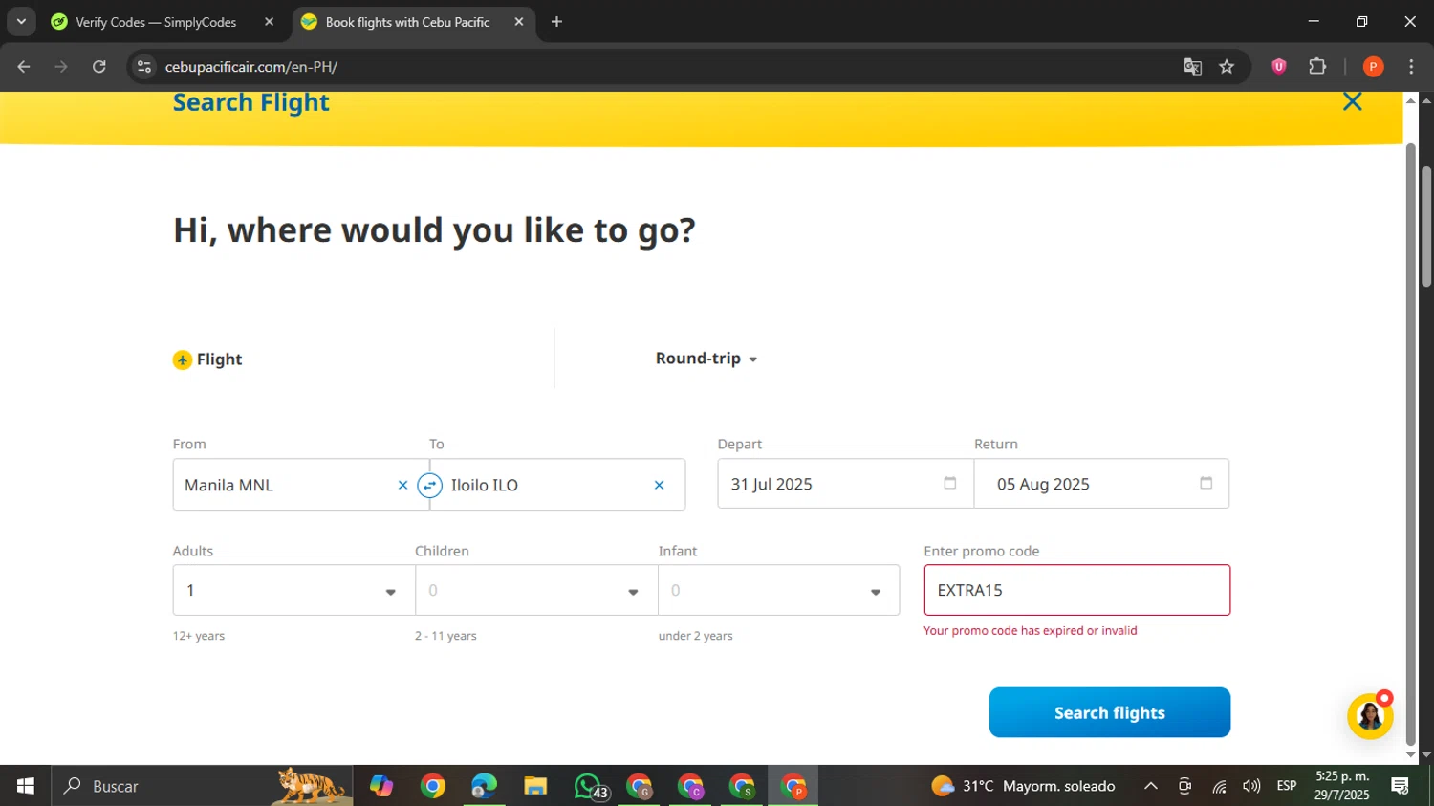
Task: Click the promo code field EXTRA15
Action: click(x=1076, y=590)
